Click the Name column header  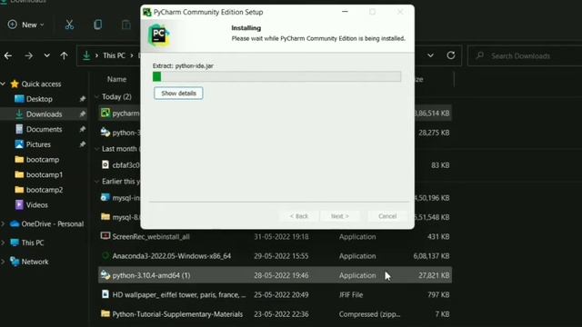click(x=116, y=79)
